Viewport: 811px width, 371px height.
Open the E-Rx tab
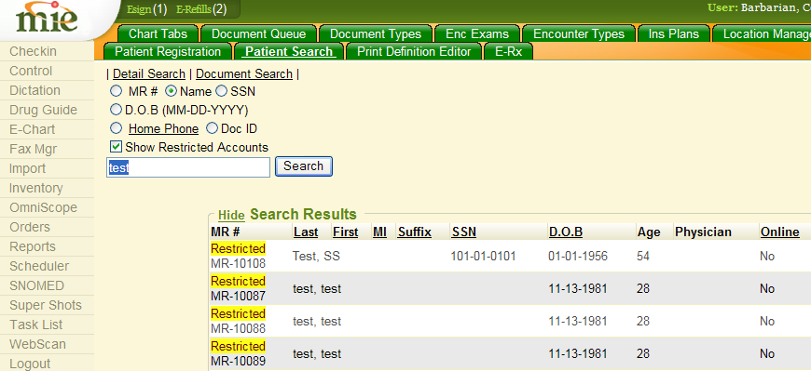click(x=508, y=51)
